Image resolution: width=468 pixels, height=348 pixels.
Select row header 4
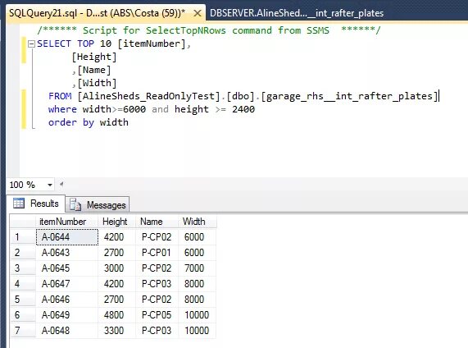[23, 284]
